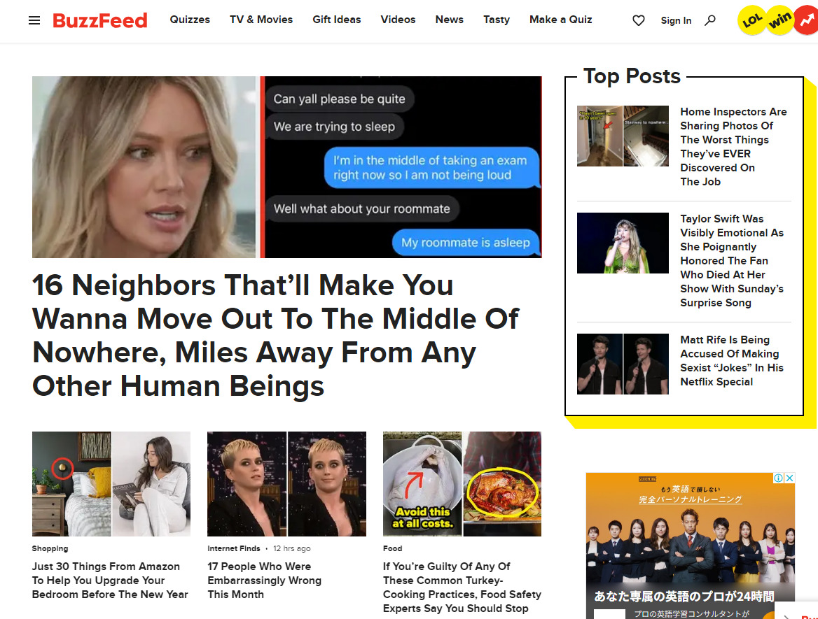This screenshot has height=619, width=818.
Task: Open the Quizzes menu item
Action: tap(190, 20)
